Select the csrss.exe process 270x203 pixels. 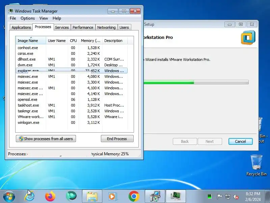click(x=72, y=53)
